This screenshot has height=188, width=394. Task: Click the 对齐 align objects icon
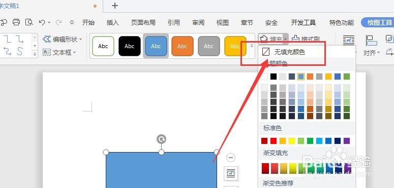372,41
